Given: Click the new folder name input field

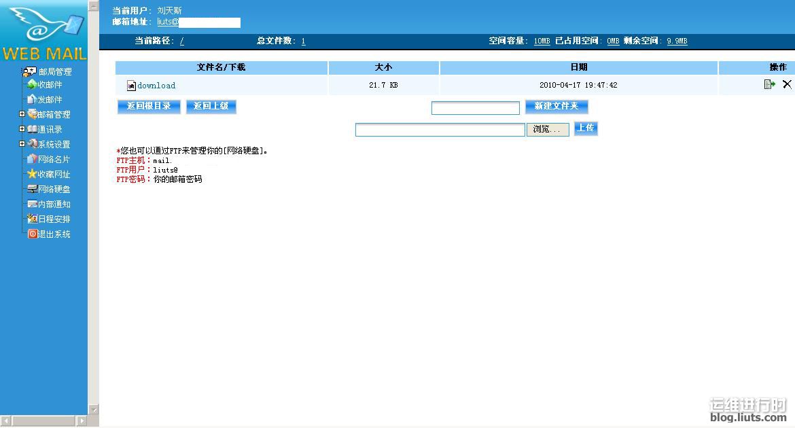Looking at the screenshot, I should click(x=475, y=108).
